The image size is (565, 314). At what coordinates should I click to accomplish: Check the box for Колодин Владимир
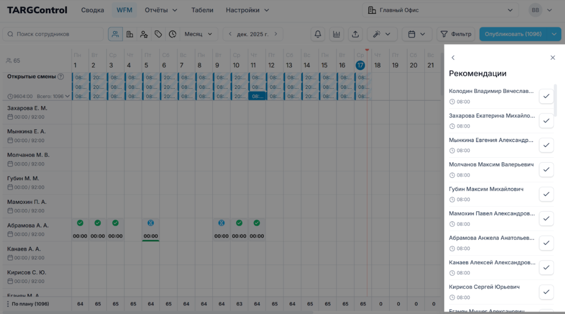(546, 96)
